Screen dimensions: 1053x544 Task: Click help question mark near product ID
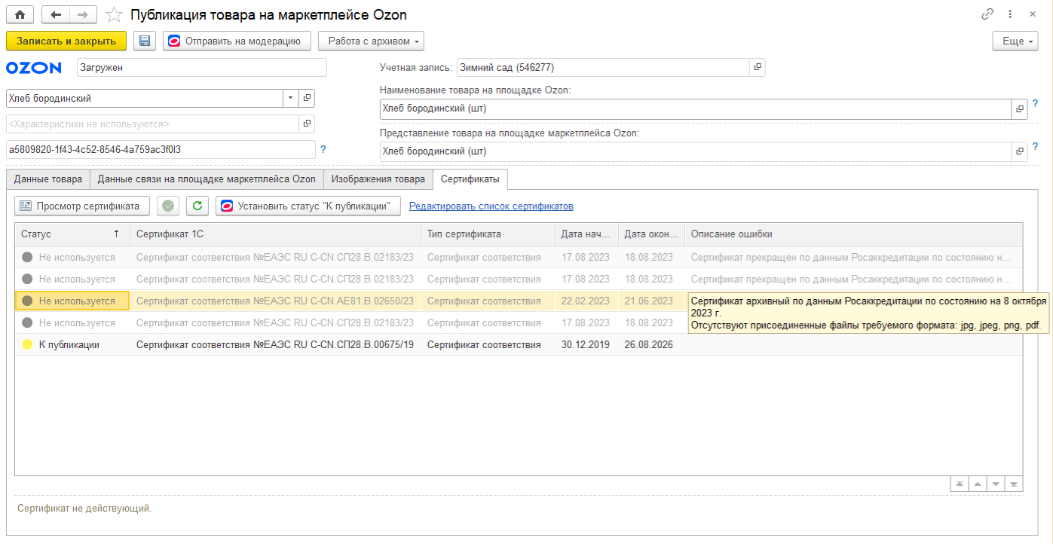323,149
